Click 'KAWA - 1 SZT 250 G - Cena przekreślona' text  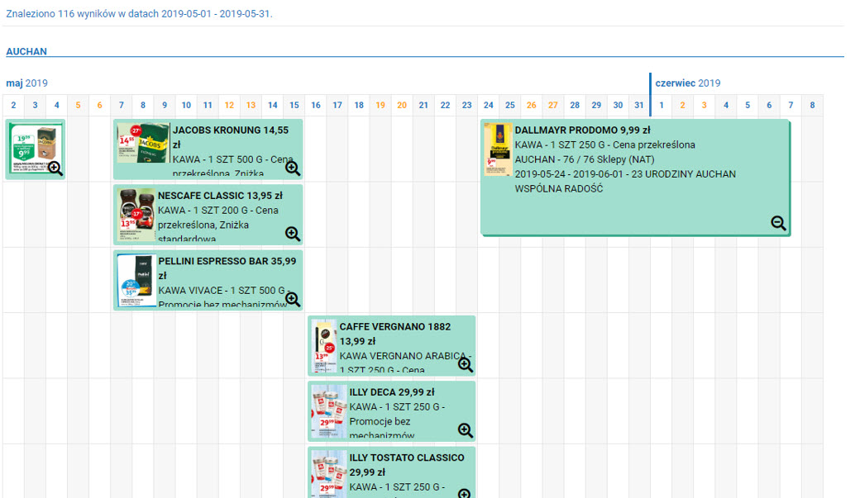(x=605, y=145)
